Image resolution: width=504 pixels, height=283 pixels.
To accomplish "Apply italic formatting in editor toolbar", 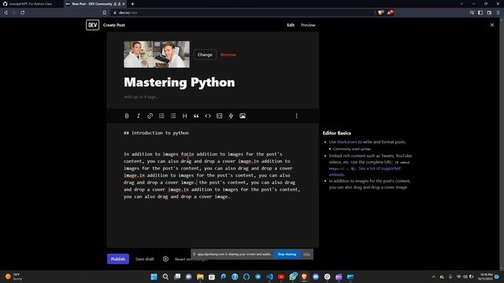I will (x=139, y=116).
